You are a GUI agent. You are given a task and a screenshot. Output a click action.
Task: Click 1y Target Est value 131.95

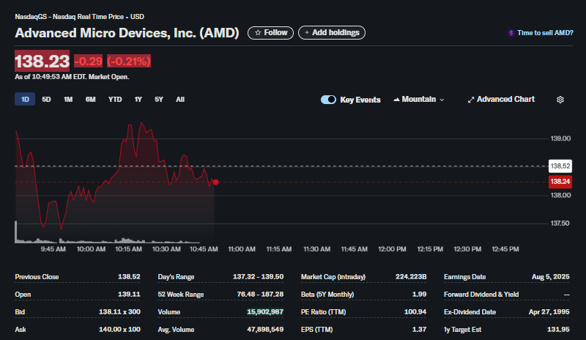click(x=558, y=330)
